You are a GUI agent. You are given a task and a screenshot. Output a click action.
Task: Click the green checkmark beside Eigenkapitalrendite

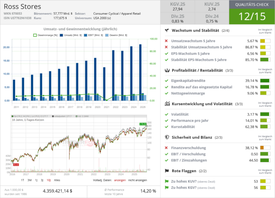[x=167, y=81]
